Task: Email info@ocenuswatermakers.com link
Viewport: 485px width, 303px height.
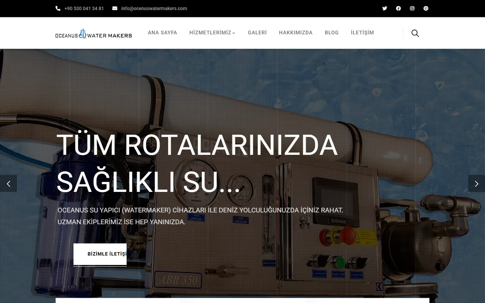Action: click(x=154, y=8)
